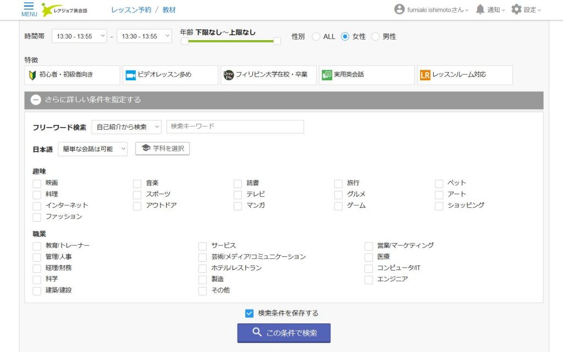Select the ビデオレッスン多め feature tag
Viewport: 563px width, 352px height.
pyautogui.click(x=170, y=75)
